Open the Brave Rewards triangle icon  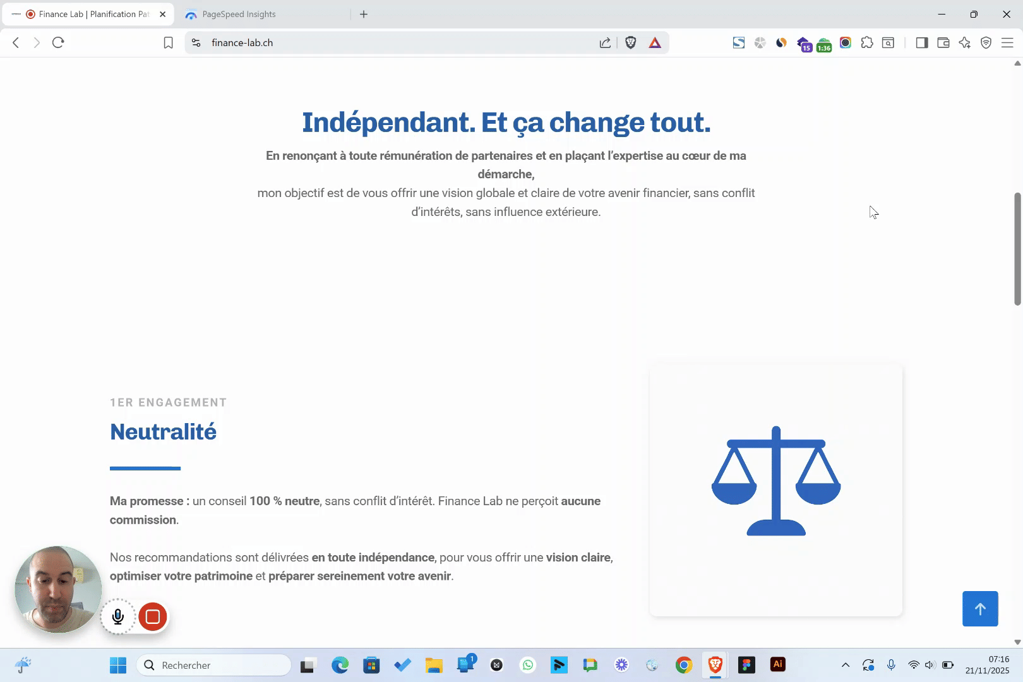[655, 42]
